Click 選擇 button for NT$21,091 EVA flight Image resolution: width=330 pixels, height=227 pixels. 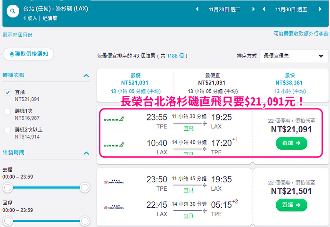coord(291,143)
